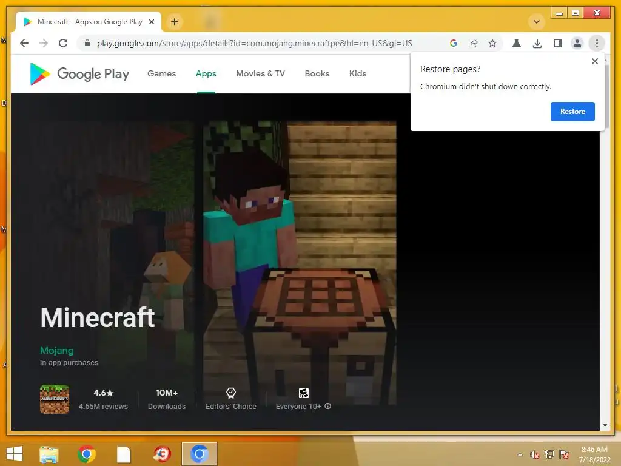Click the 4.65M reviews text

click(103, 406)
